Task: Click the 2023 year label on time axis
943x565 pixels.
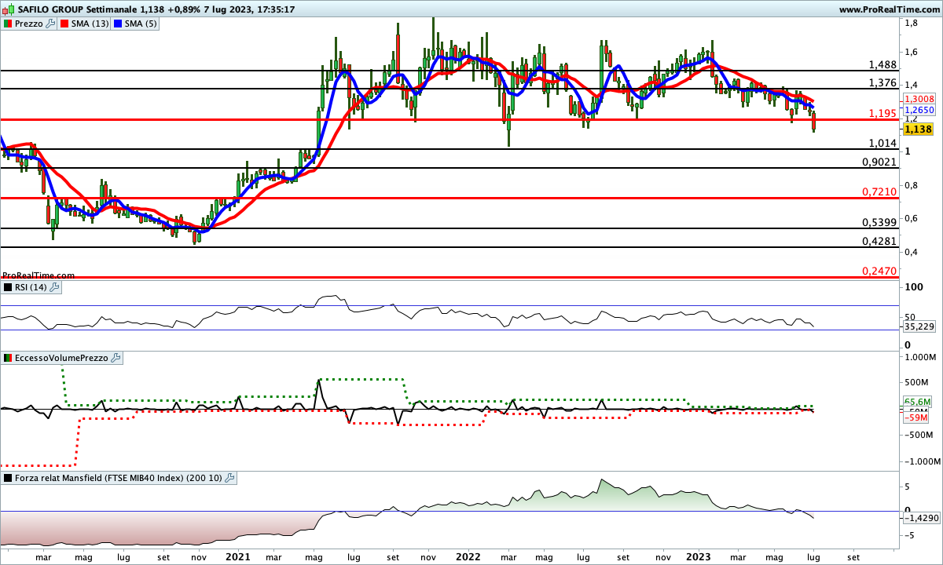Action: [x=699, y=556]
